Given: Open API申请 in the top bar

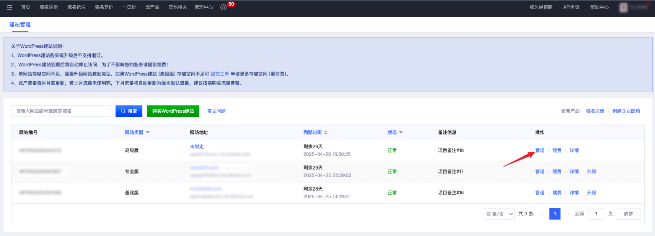Looking at the screenshot, I should 571,7.
